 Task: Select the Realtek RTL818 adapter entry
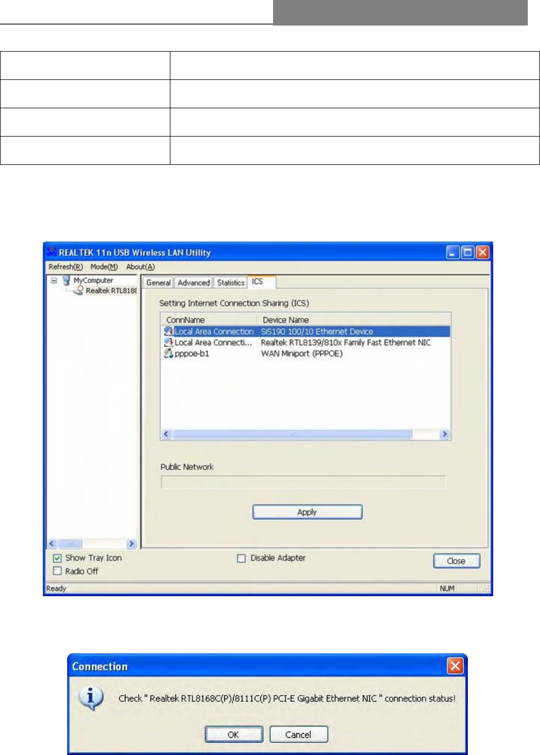pyautogui.click(x=111, y=290)
